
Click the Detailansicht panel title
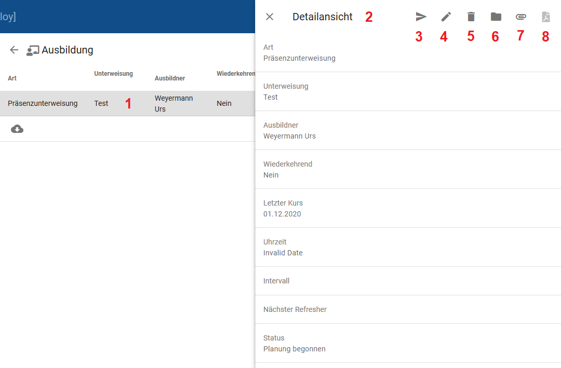[x=323, y=17]
